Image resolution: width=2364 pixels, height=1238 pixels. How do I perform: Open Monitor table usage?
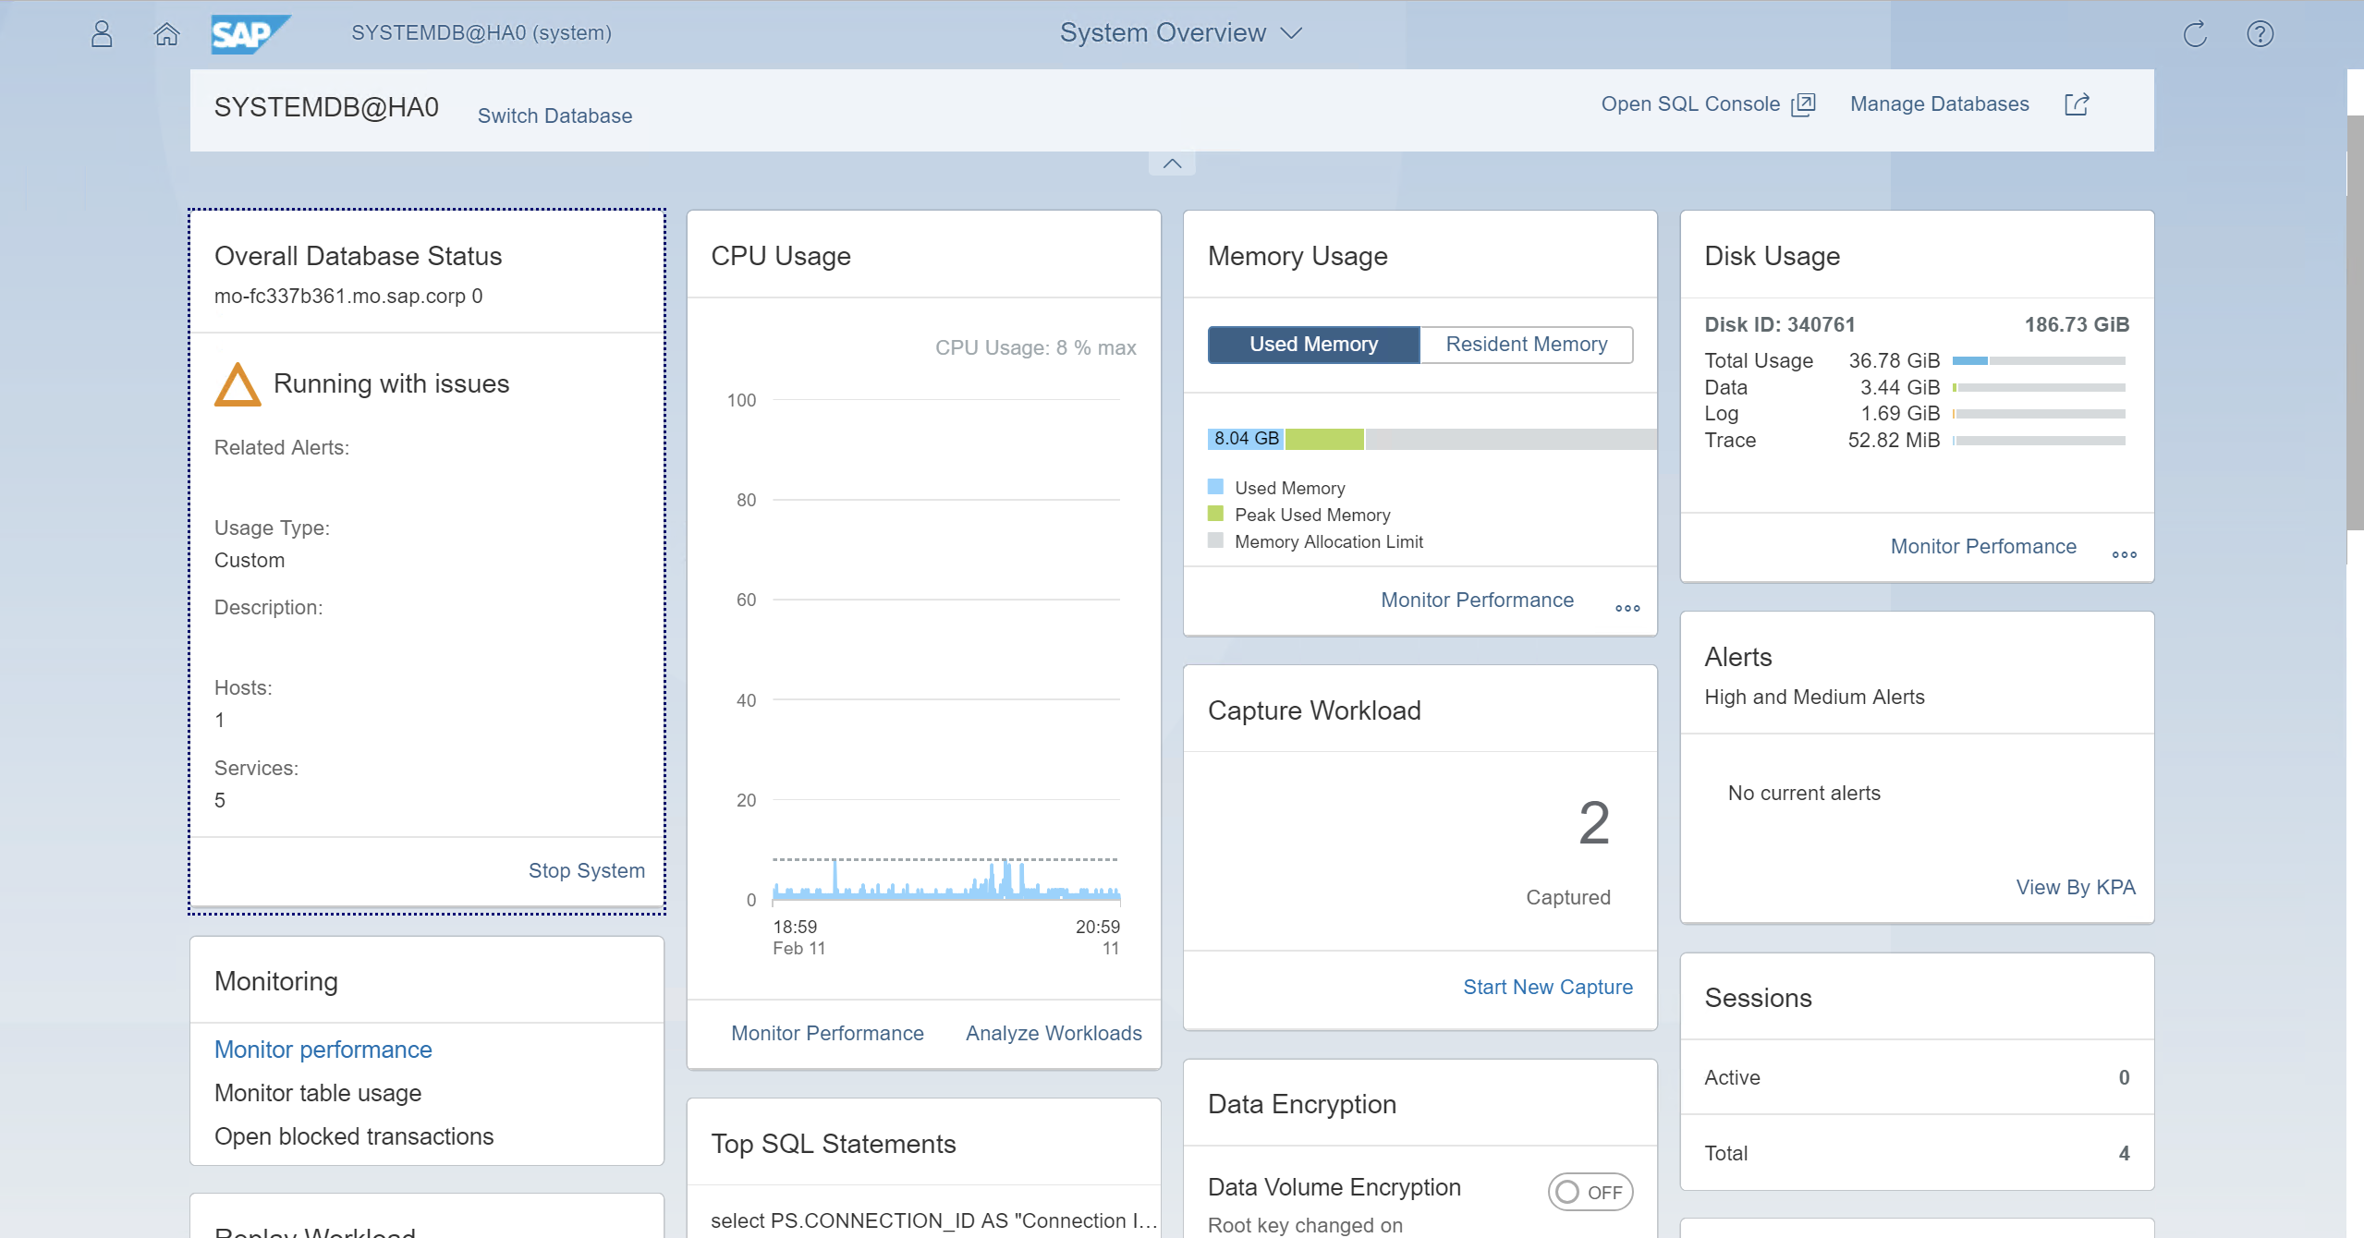point(318,1094)
